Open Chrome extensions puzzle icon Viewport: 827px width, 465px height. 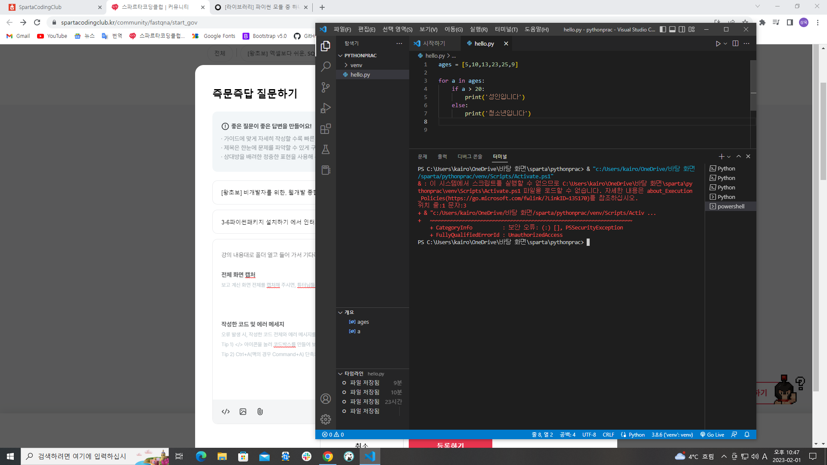coord(762,22)
